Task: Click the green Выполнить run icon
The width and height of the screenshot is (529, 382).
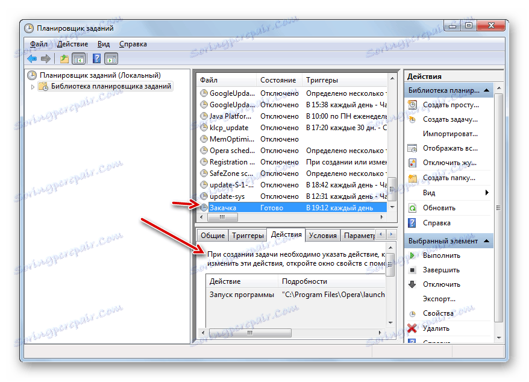Action: 412,255
